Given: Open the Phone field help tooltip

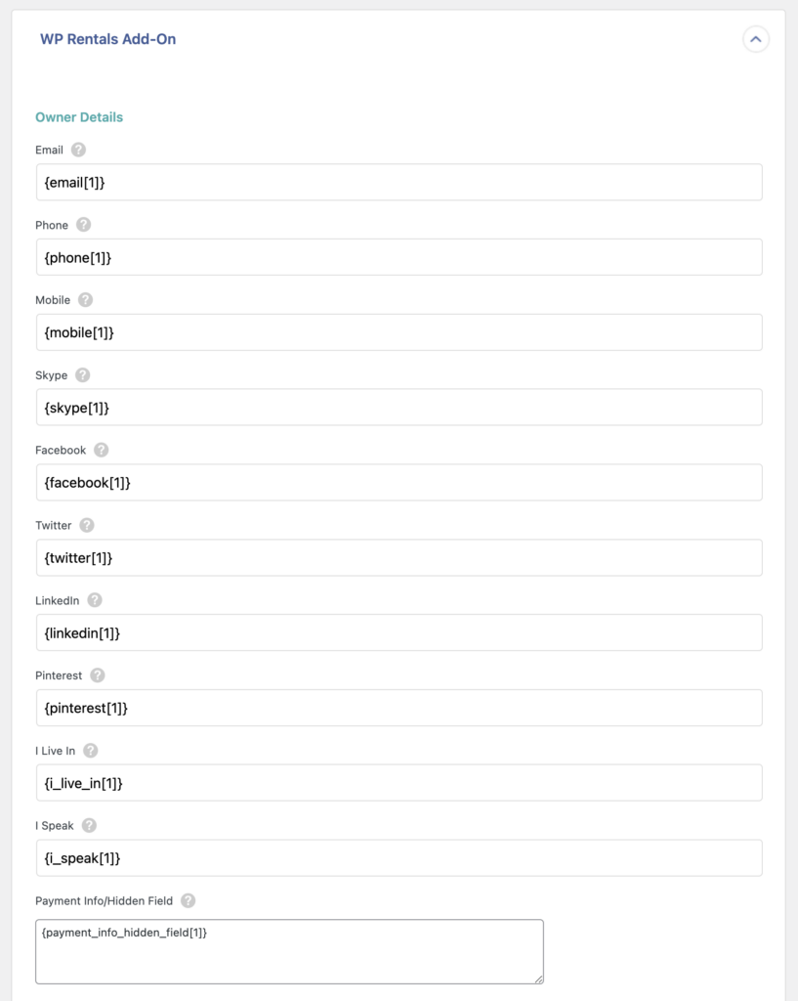Looking at the screenshot, I should click(x=82, y=225).
